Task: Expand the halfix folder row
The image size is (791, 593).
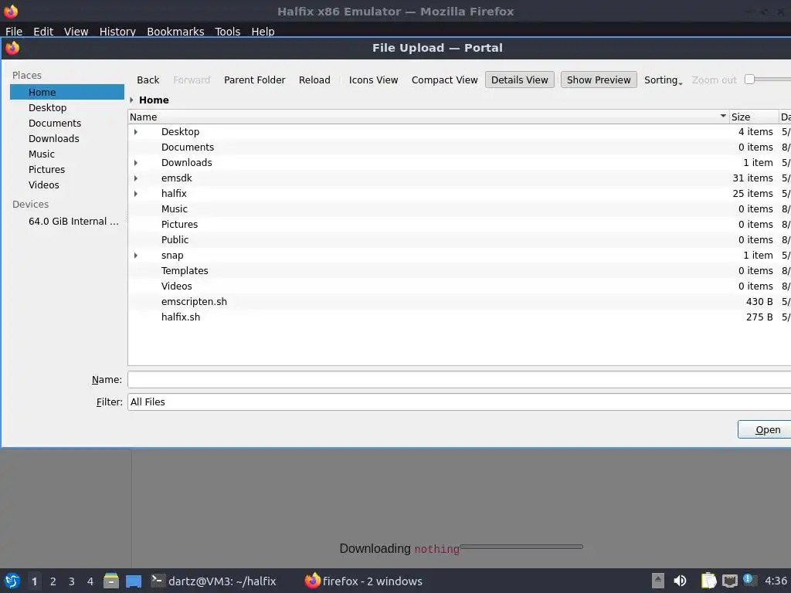Action: (136, 194)
